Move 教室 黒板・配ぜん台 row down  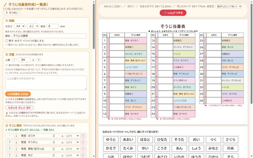click(16, 149)
